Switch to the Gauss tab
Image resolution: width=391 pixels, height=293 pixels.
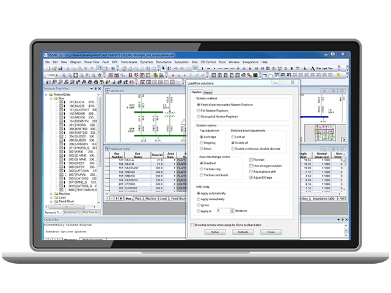coord(208,92)
